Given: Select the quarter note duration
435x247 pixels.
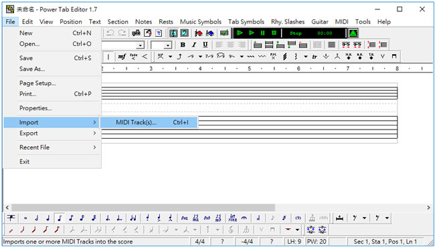Looking at the screenshot, I should (x=48, y=218).
